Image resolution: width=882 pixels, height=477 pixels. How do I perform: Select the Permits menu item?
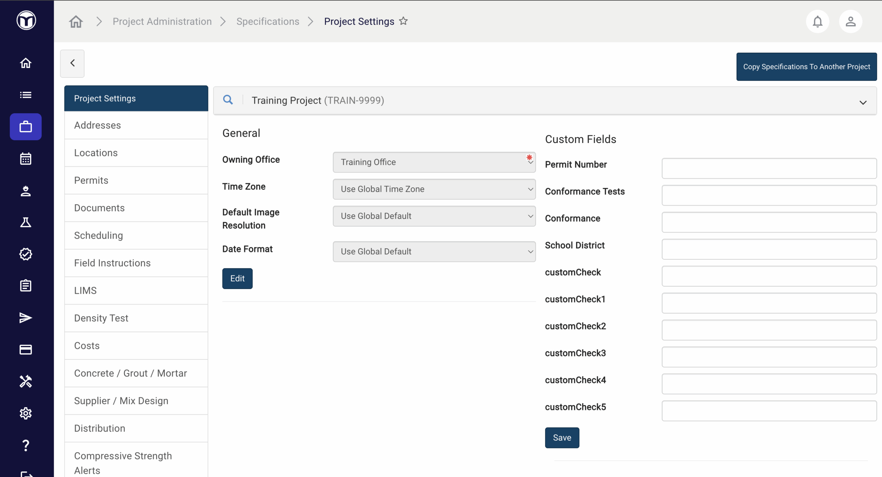(x=91, y=180)
